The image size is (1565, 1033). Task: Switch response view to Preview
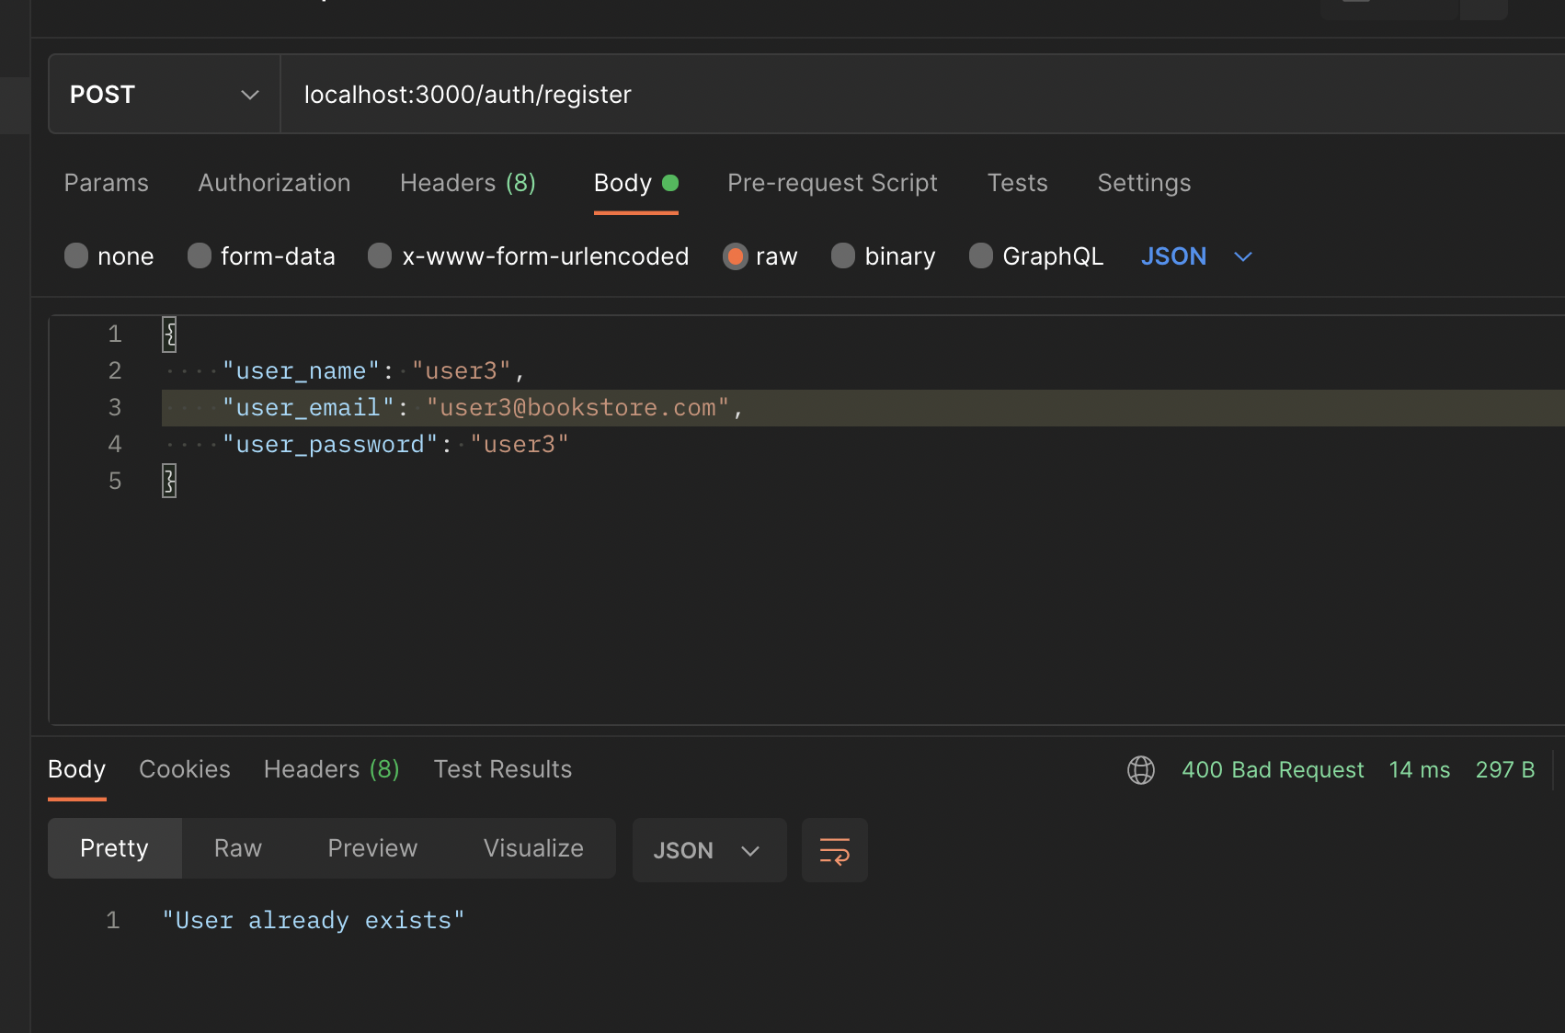(x=372, y=848)
